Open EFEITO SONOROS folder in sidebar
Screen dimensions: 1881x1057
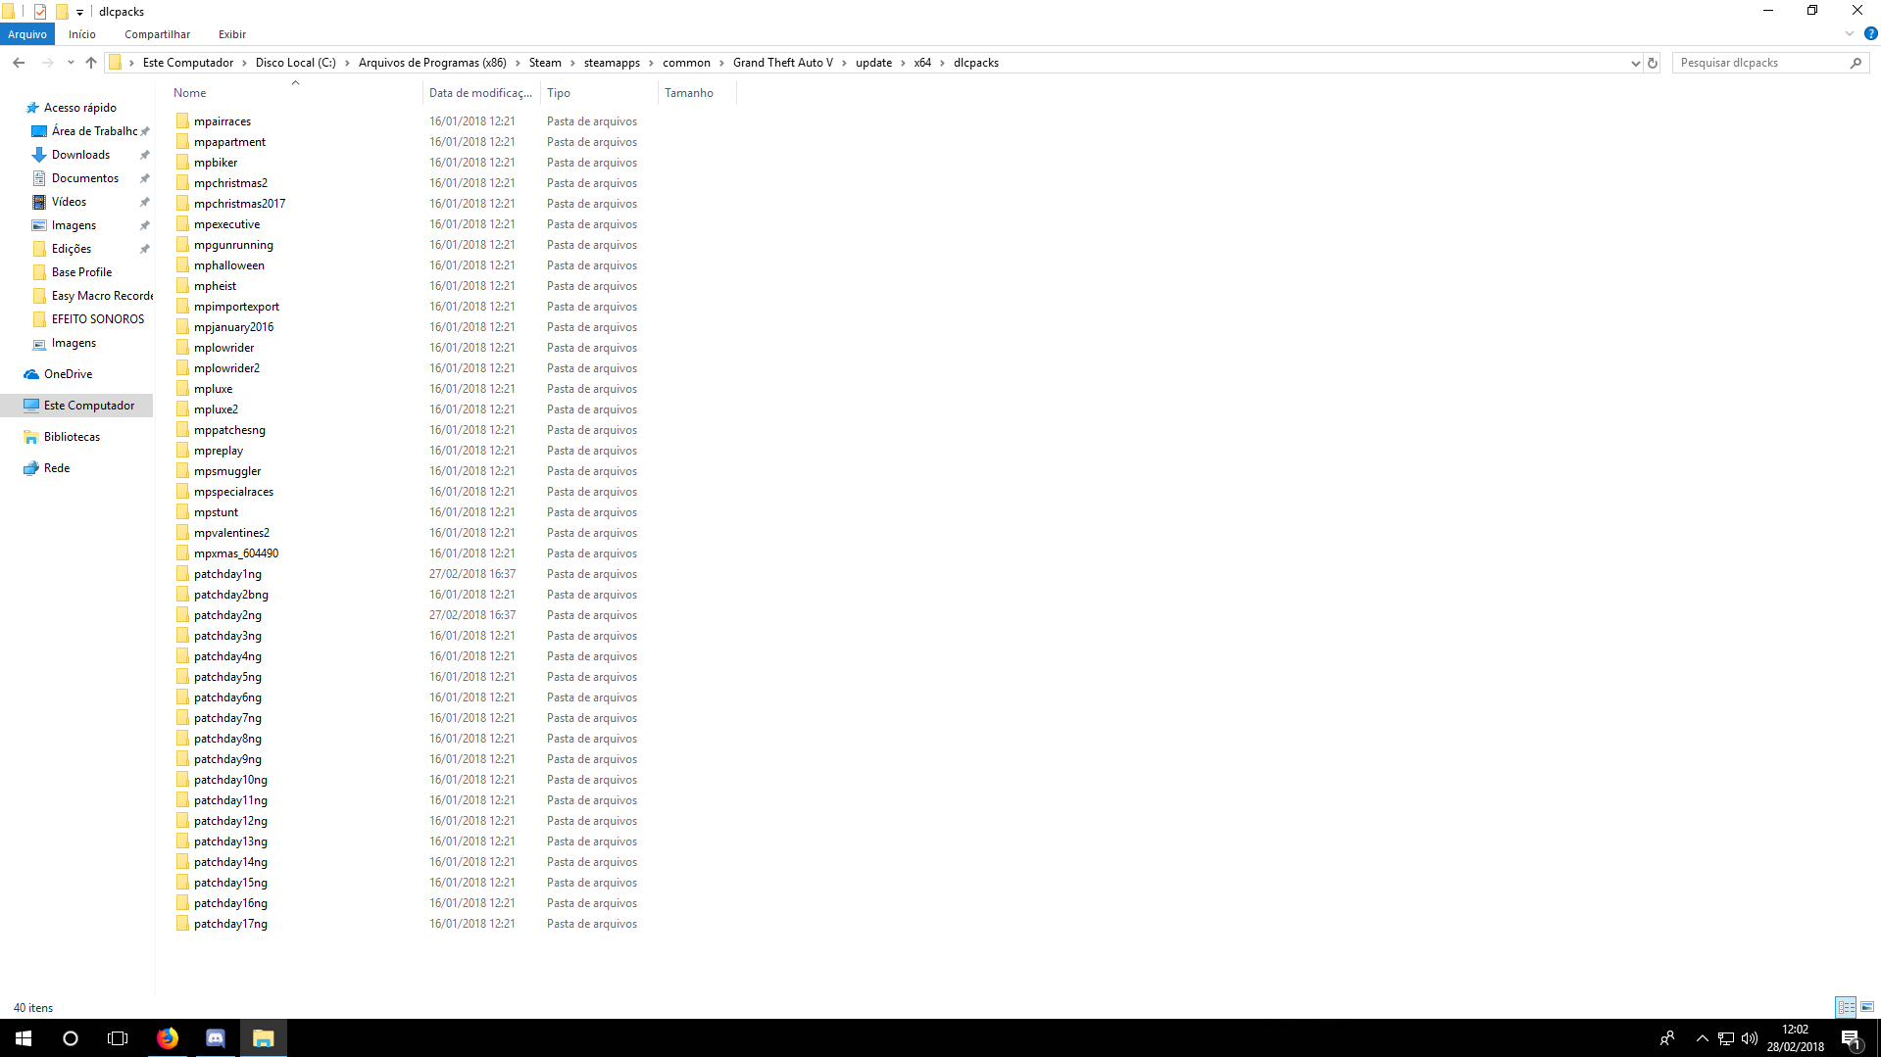pyautogui.click(x=97, y=319)
